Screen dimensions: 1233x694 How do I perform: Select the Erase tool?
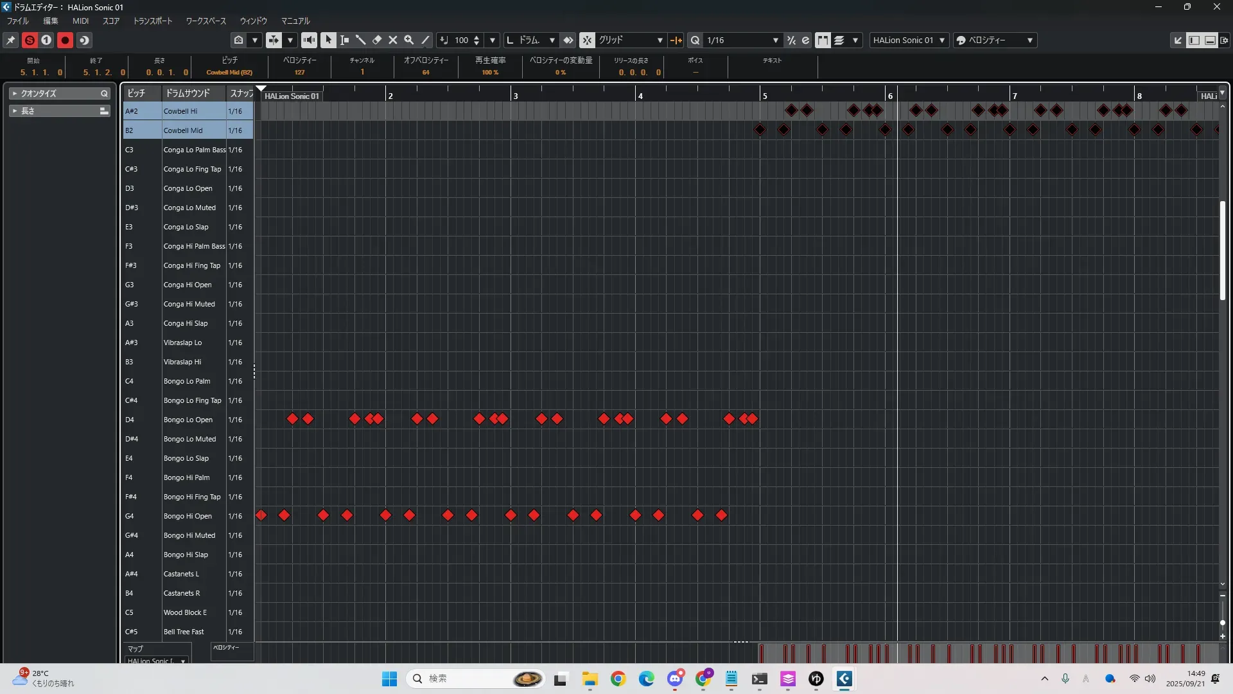pyautogui.click(x=377, y=40)
